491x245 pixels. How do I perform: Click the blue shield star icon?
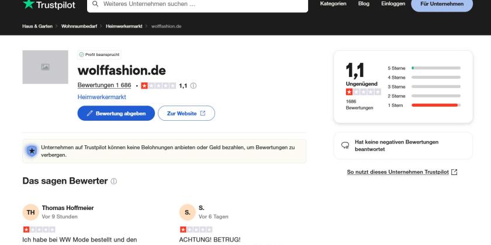pos(32,151)
